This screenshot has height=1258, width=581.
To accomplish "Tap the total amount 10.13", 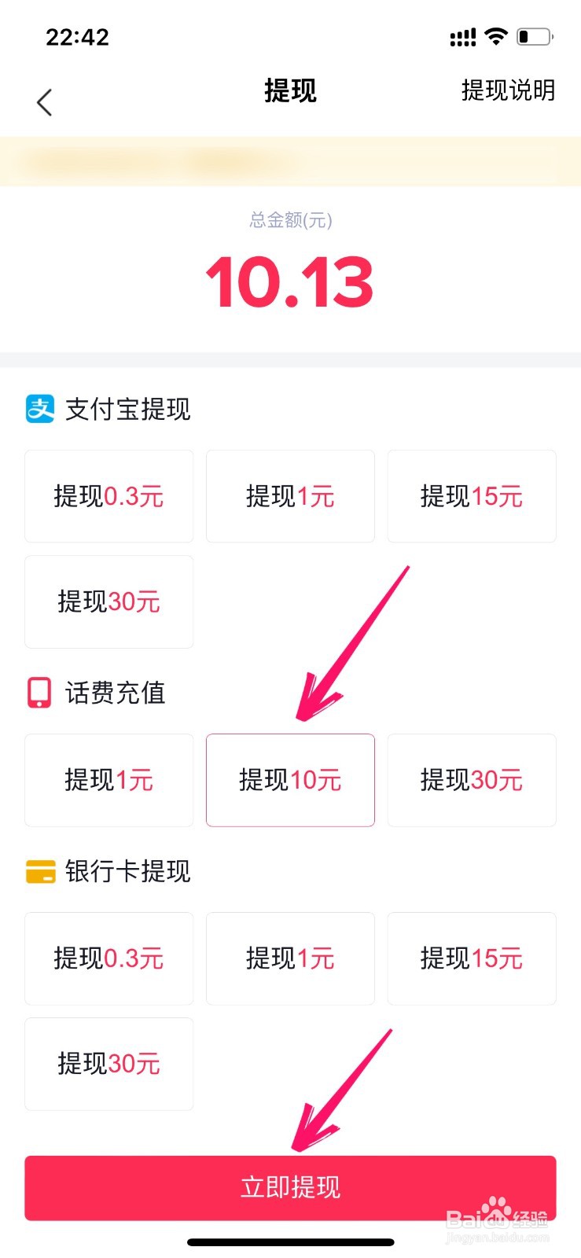I will click(x=289, y=281).
